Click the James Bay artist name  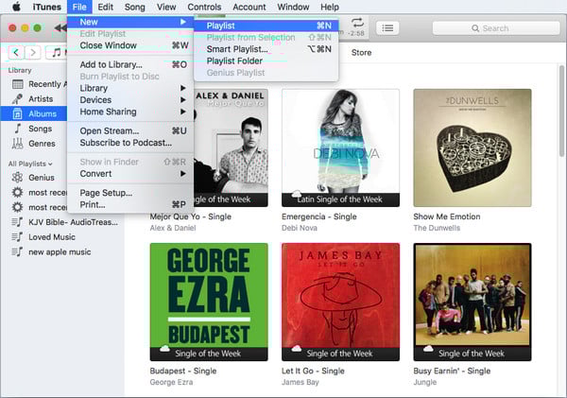pos(301,382)
